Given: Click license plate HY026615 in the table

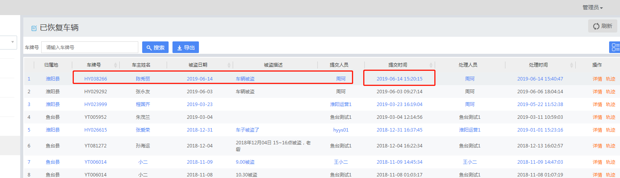Looking at the screenshot, I should coord(96,130).
